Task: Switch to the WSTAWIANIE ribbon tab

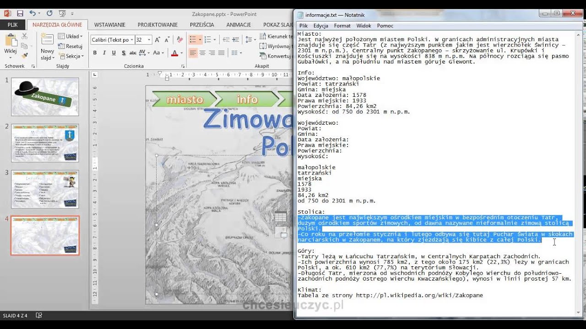Action: tap(110, 25)
